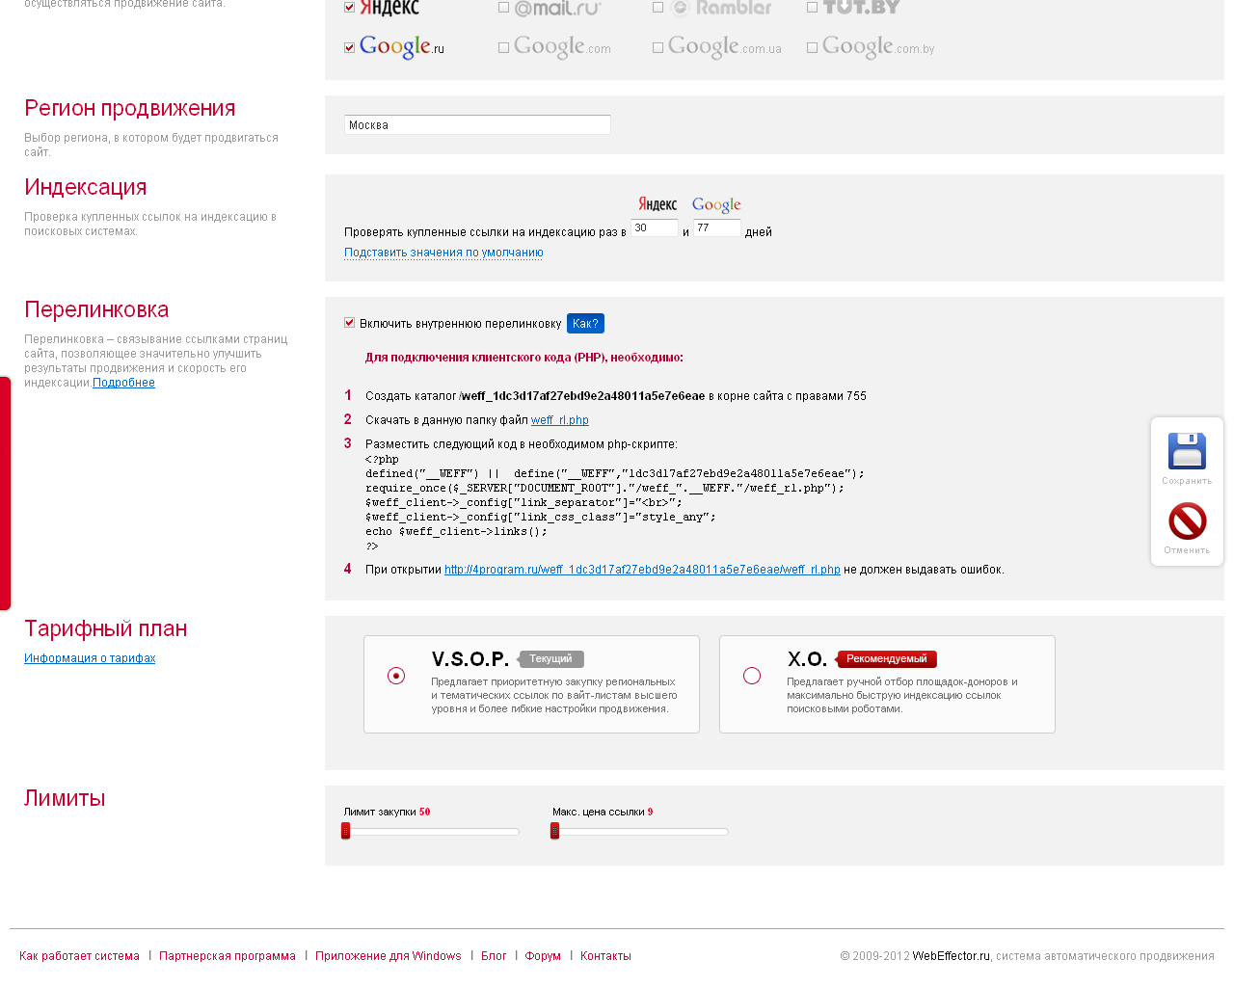Enable the Google.com.ua checkbox

coord(657,47)
